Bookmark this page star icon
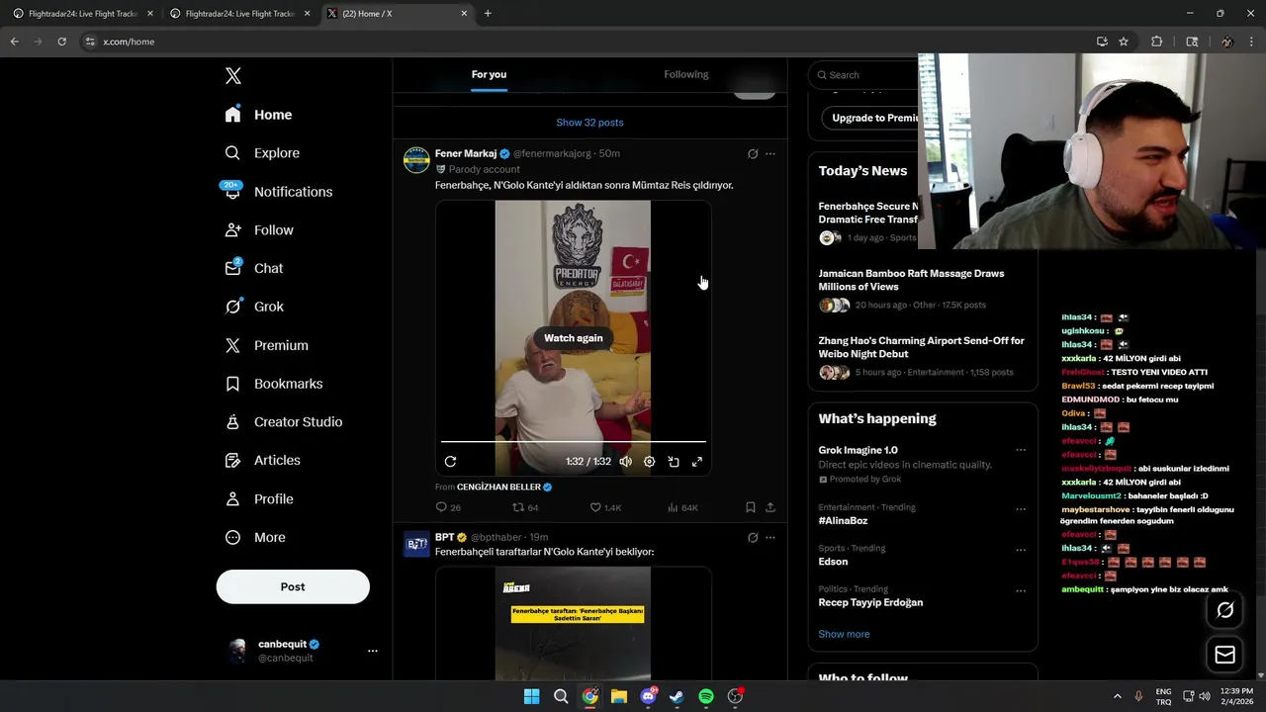The width and height of the screenshot is (1266, 712). [1124, 42]
